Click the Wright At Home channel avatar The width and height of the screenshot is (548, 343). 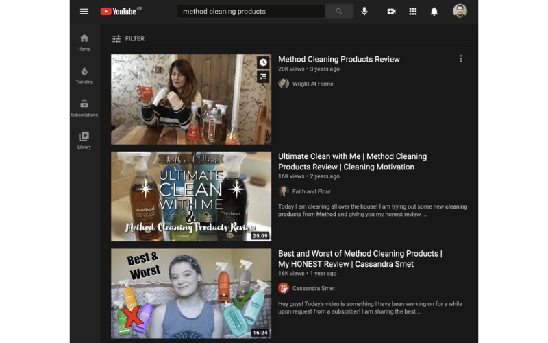pyautogui.click(x=284, y=84)
